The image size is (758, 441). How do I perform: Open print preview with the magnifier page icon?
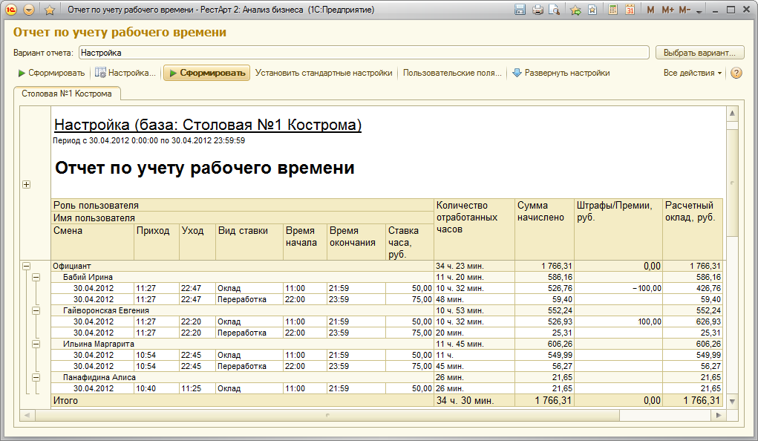554,10
